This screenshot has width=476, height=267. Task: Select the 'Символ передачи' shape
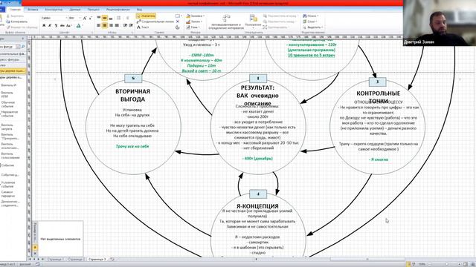(7, 194)
